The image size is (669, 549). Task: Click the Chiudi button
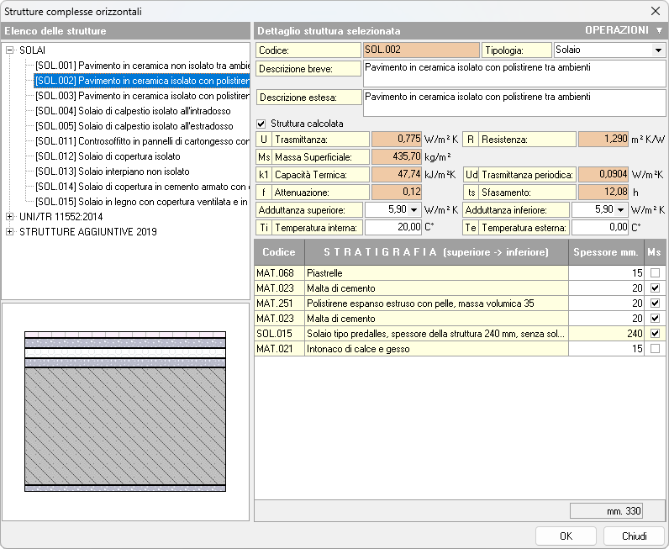pos(634,536)
